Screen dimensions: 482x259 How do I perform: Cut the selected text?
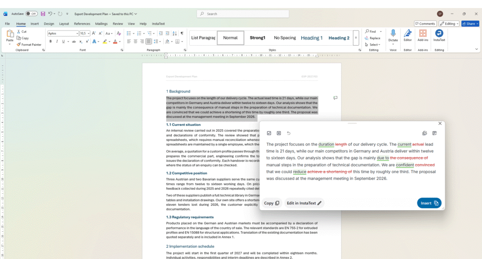[22, 31]
